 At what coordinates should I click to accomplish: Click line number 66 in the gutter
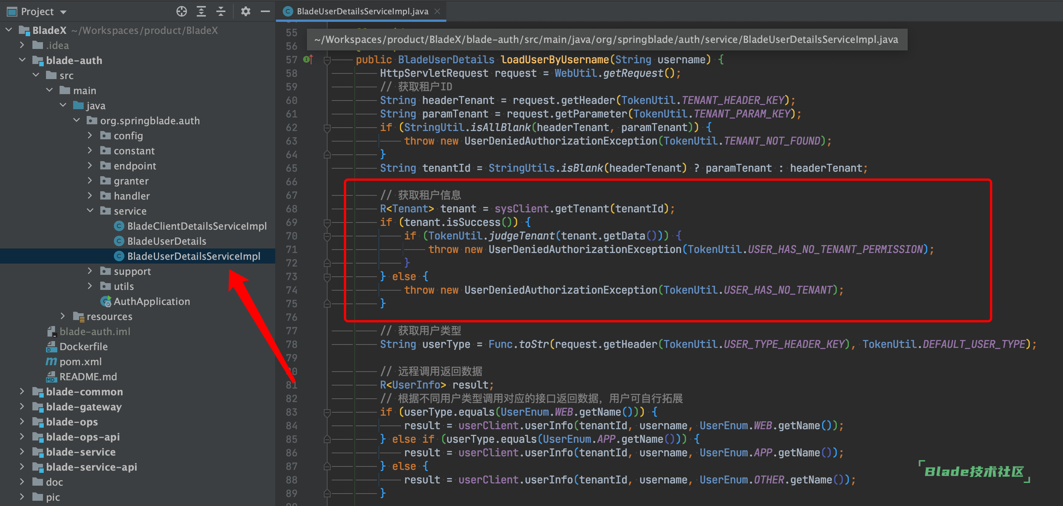pyautogui.click(x=291, y=182)
